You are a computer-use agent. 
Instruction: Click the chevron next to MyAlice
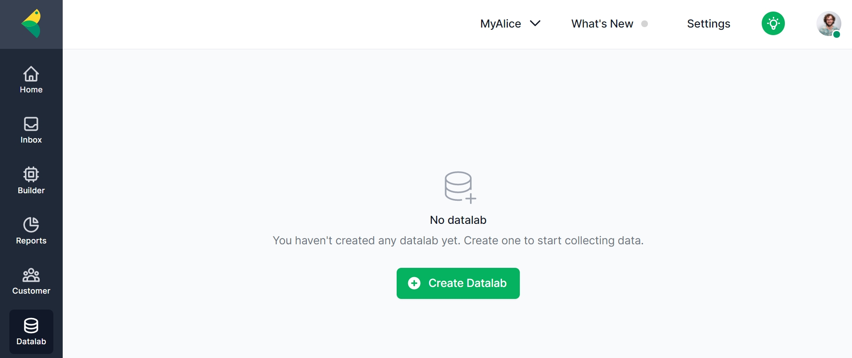point(535,23)
